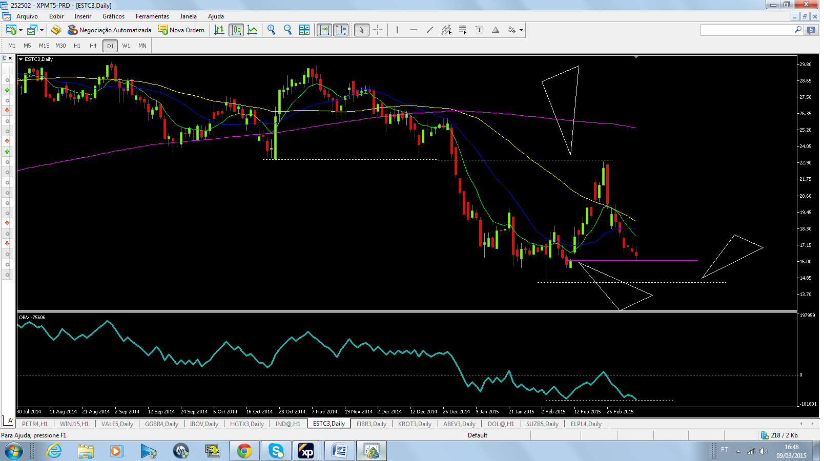
Task: Click the Nova Ordem button
Action: click(x=181, y=30)
